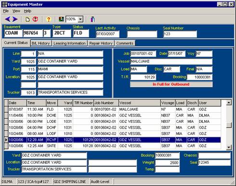236x186 pixels.
Task: Click the In Full for Outbound button
Action: point(171,84)
